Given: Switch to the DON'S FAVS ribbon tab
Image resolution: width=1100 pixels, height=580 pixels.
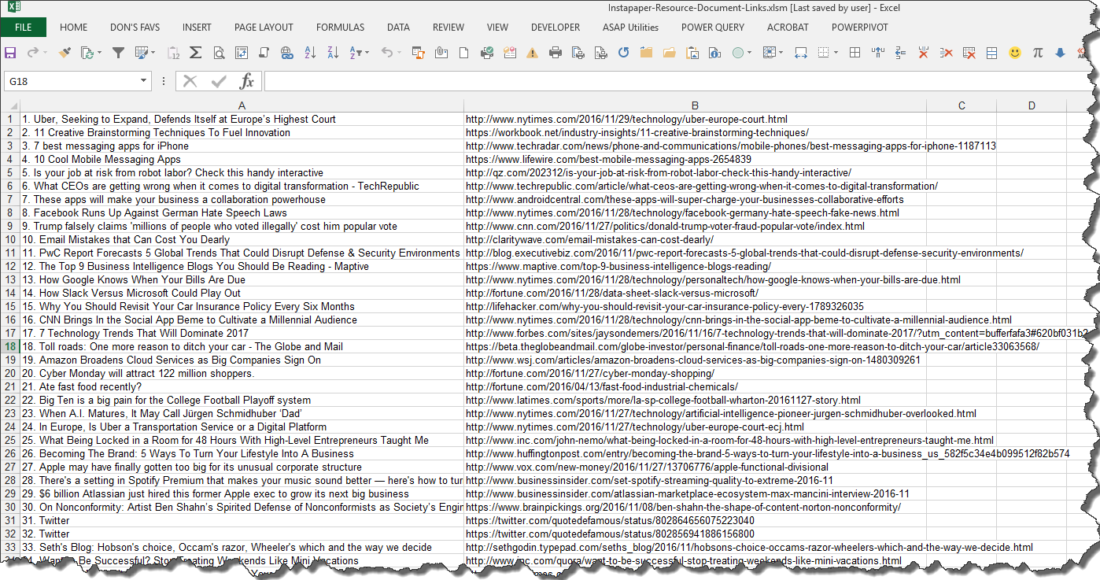Looking at the screenshot, I should [x=135, y=28].
